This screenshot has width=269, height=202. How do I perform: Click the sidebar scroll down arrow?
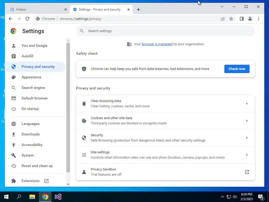click(68, 184)
